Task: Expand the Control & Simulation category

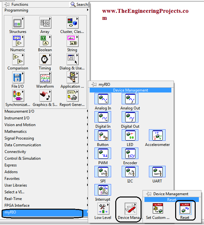Action: pyautogui.click(x=46, y=158)
